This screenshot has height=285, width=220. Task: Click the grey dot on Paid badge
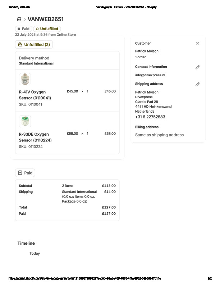tap(19, 29)
